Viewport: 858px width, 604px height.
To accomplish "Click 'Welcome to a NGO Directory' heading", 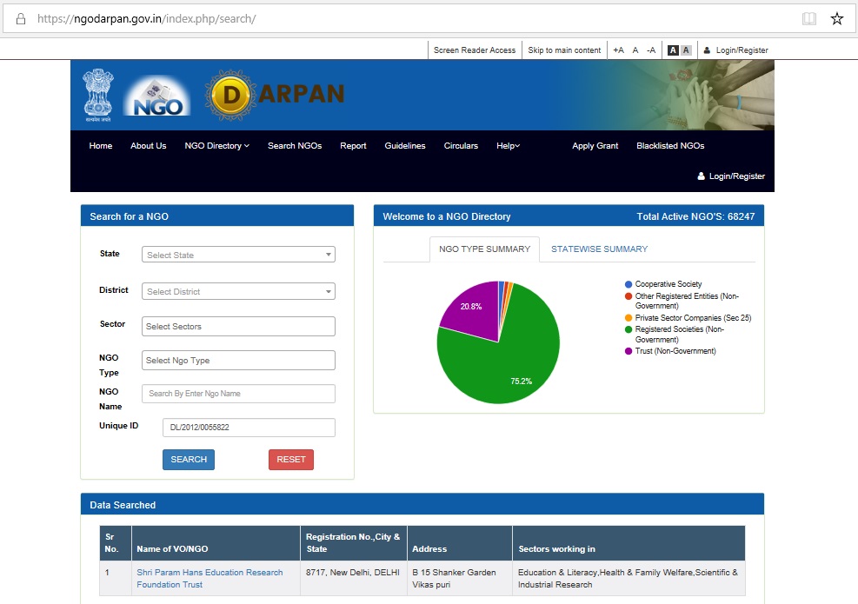I will (447, 216).
